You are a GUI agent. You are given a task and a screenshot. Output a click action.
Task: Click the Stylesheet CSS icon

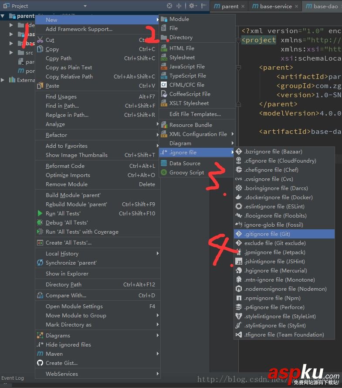(x=164, y=58)
